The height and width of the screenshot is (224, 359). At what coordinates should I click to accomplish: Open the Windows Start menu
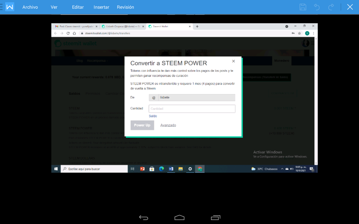[x=56, y=169]
